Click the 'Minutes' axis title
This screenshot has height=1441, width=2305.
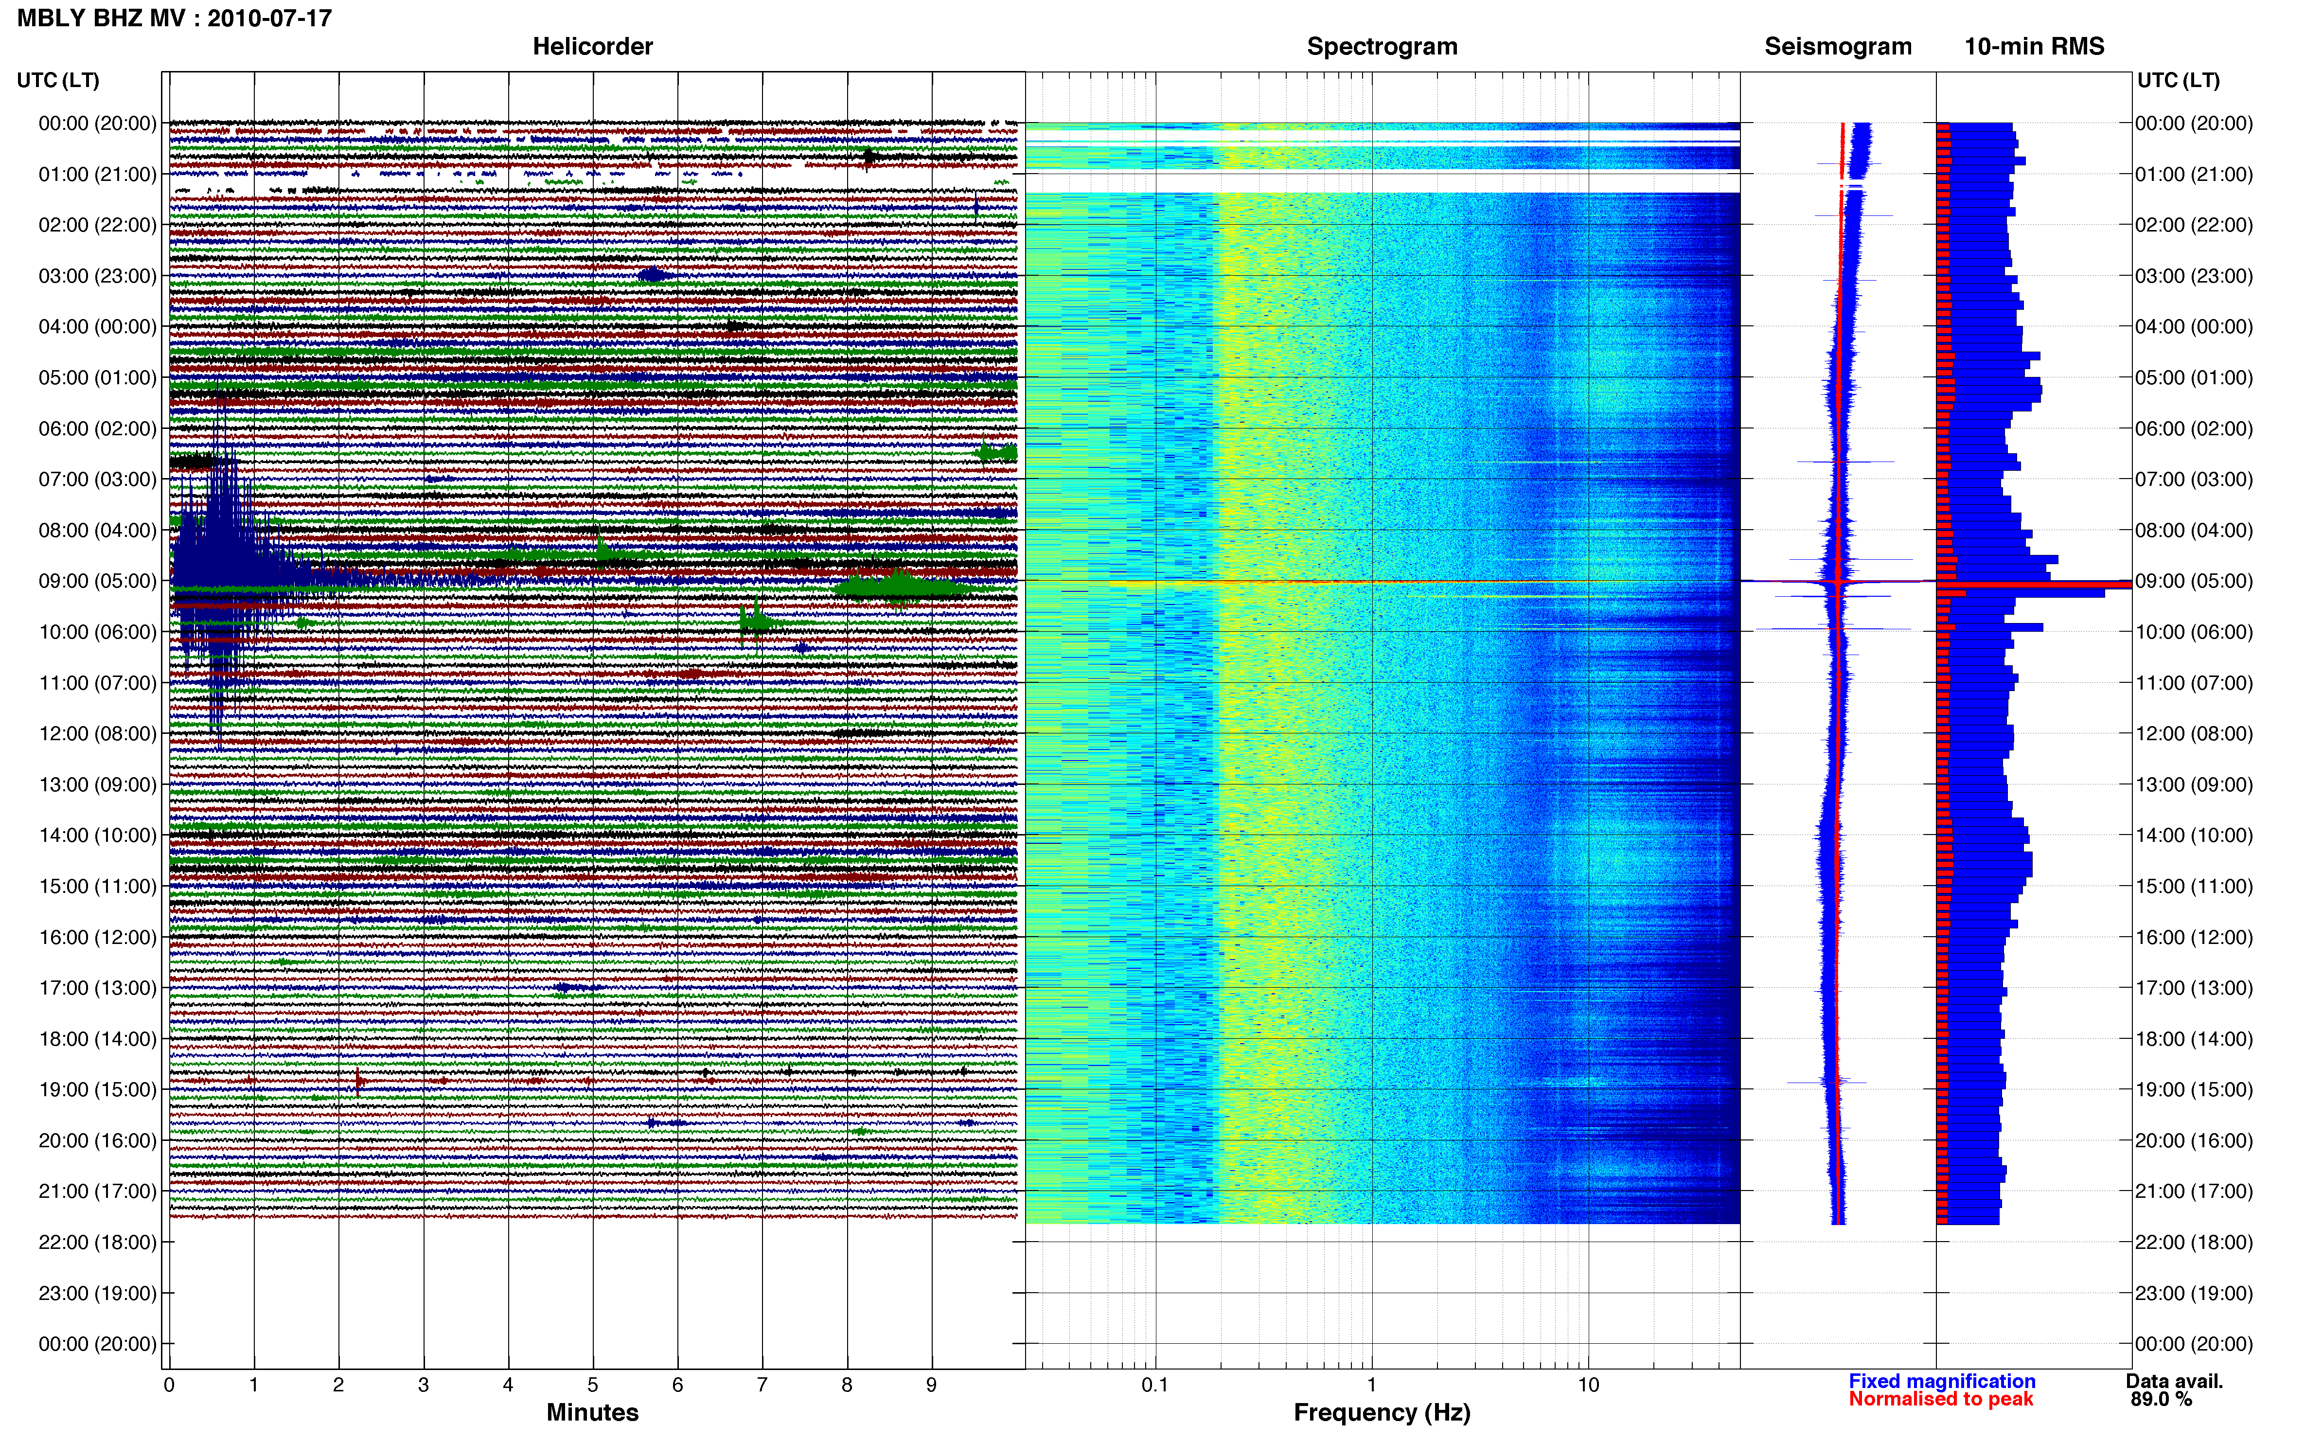point(593,1412)
